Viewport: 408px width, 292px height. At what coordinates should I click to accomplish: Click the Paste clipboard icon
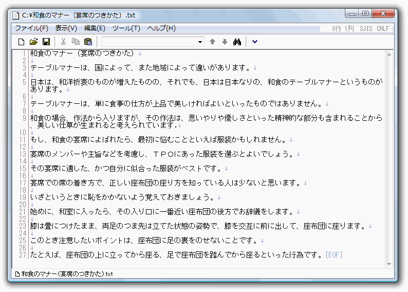(88, 42)
